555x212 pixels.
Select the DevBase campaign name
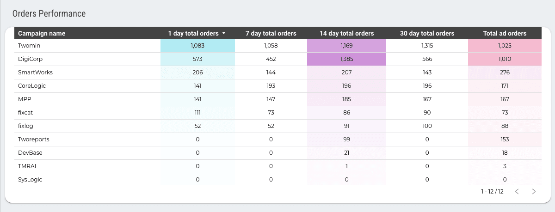pos(30,153)
